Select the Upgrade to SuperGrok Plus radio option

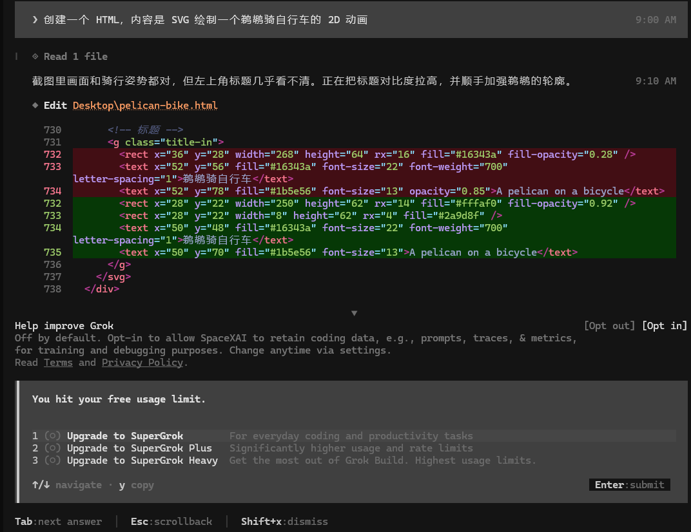52,448
